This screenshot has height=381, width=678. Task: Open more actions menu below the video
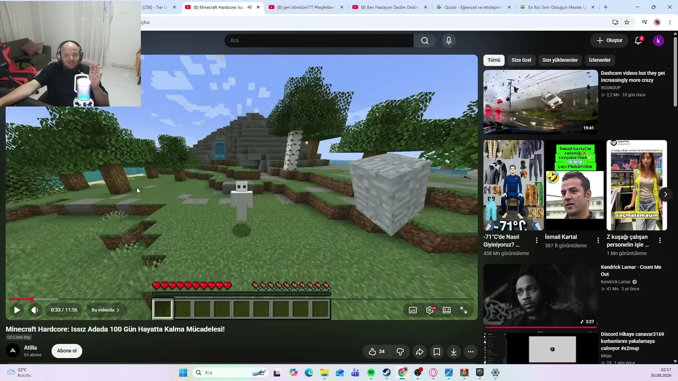470,351
